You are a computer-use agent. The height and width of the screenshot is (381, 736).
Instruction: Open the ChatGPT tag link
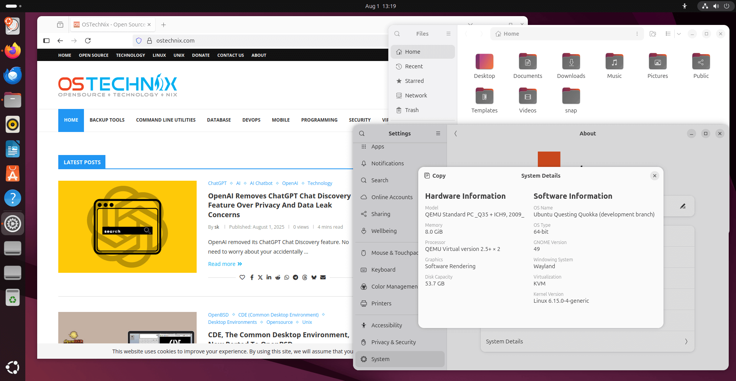pos(217,183)
